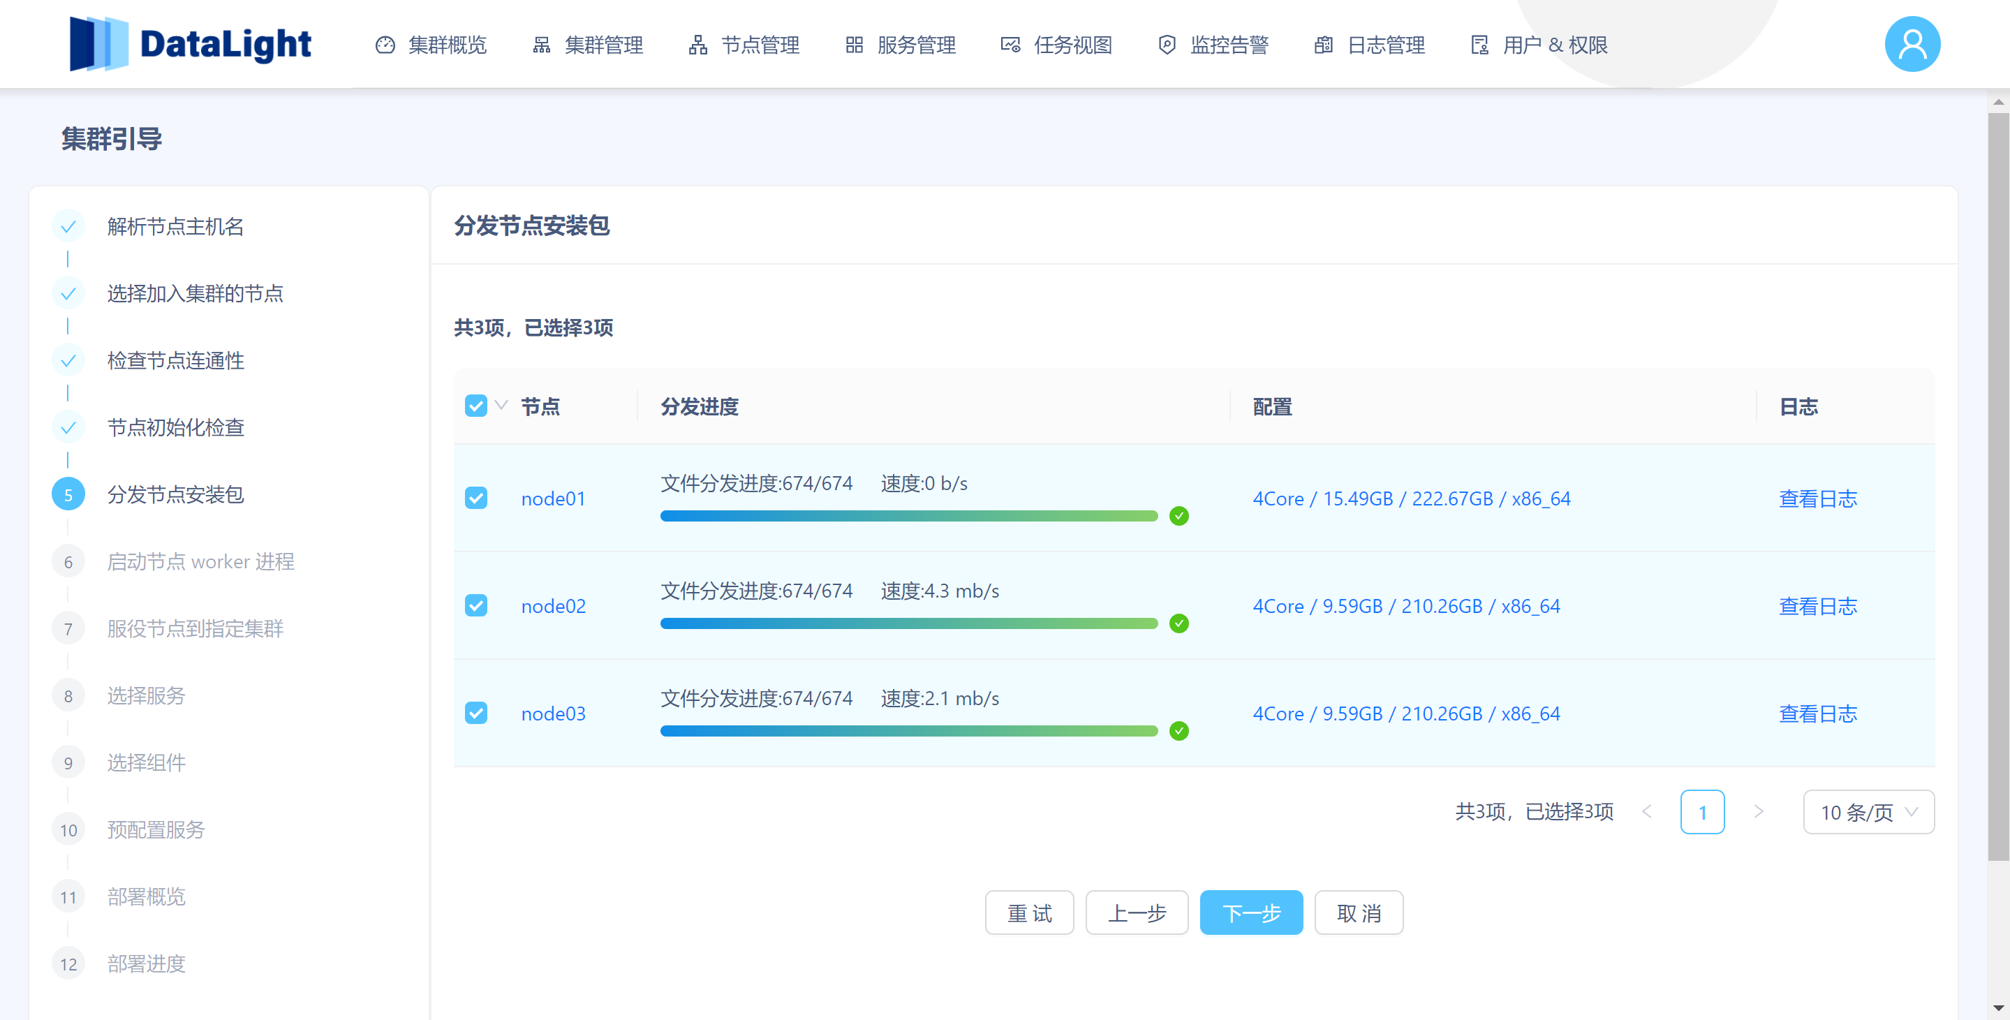This screenshot has width=2010, height=1020.
Task: Expand the selection dropdown arrow beside header checkbox
Action: tap(502, 405)
